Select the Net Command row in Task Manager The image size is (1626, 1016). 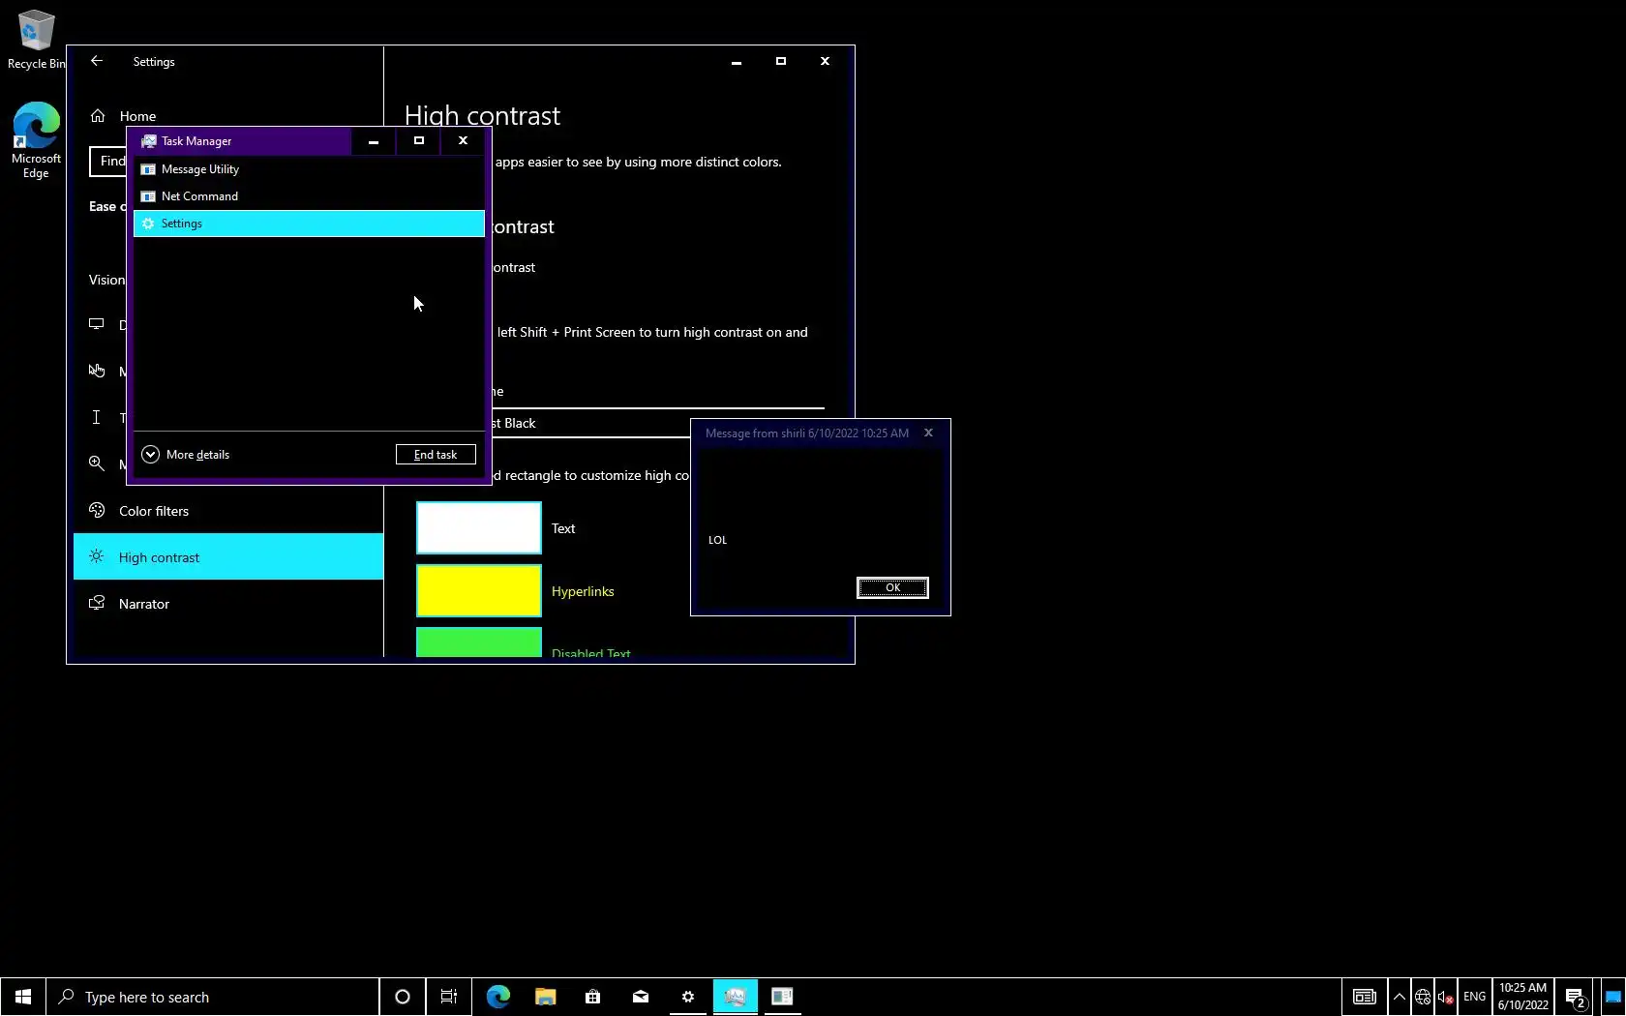pyautogui.click(x=309, y=196)
